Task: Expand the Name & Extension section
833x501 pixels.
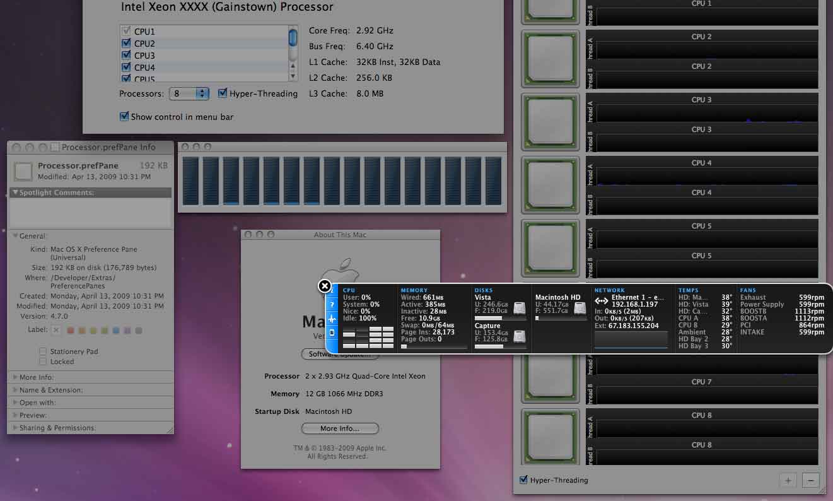Action: click(15, 390)
